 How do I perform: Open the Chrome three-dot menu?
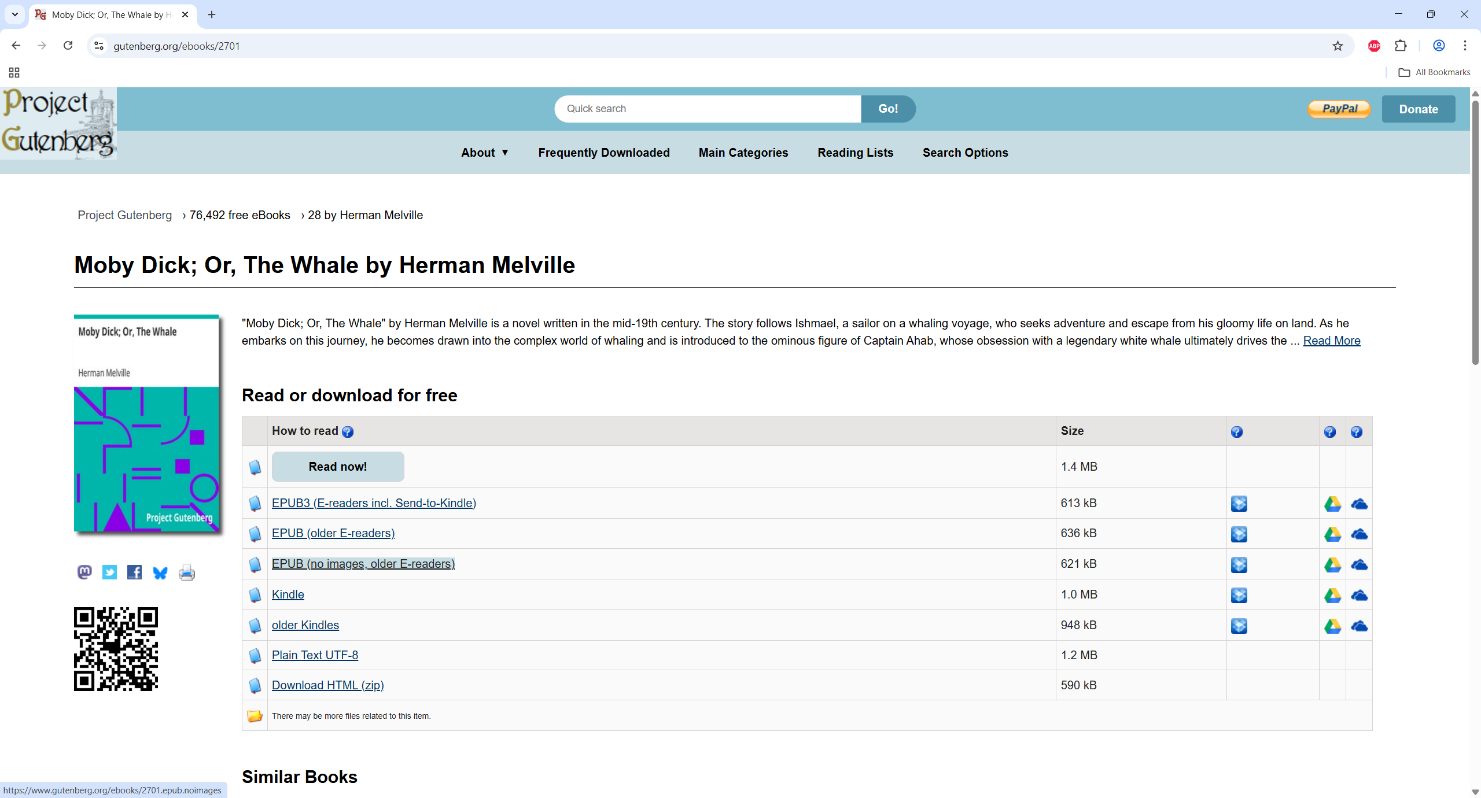point(1465,46)
